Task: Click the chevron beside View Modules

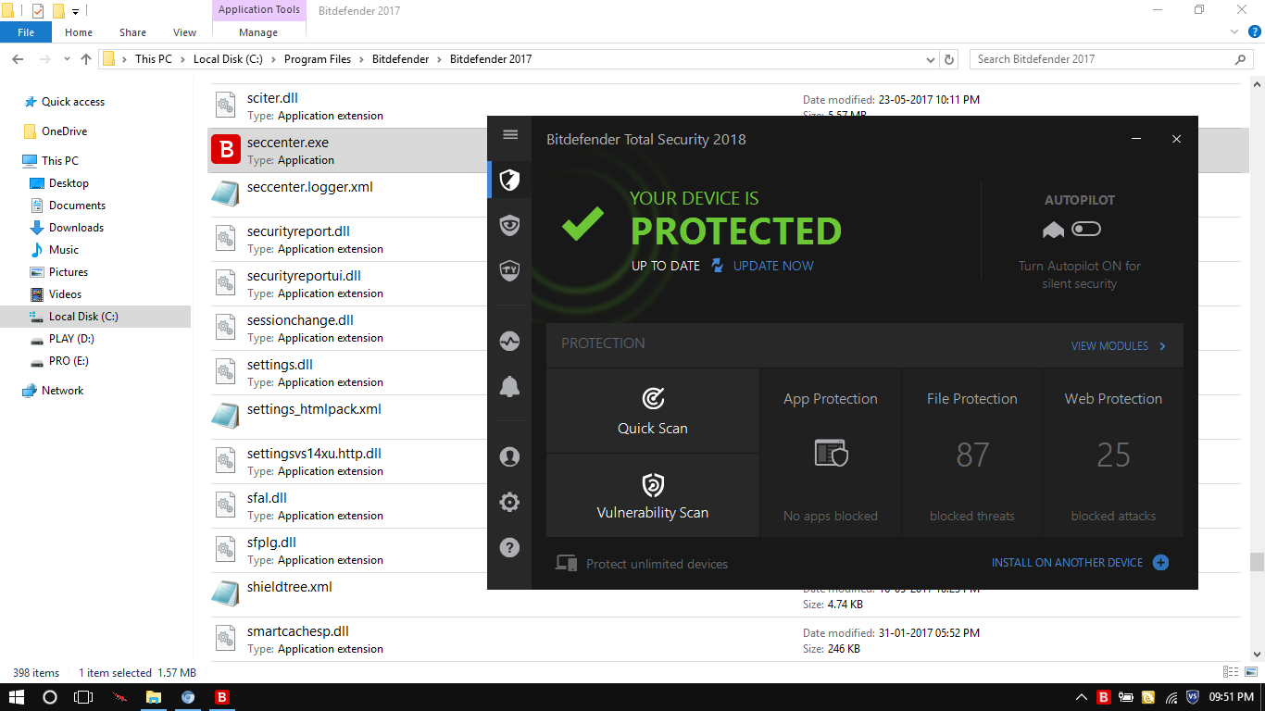Action: tap(1163, 346)
